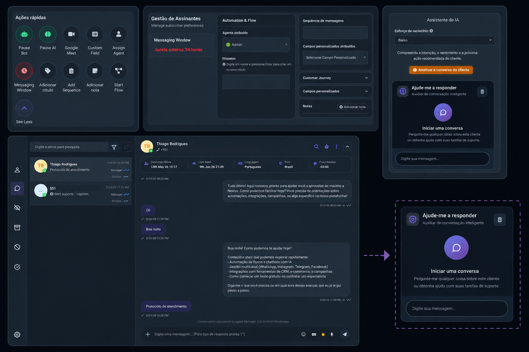Select the Messaging Window card in Gestão de Assinantes
529x352 pixels.
click(x=181, y=45)
